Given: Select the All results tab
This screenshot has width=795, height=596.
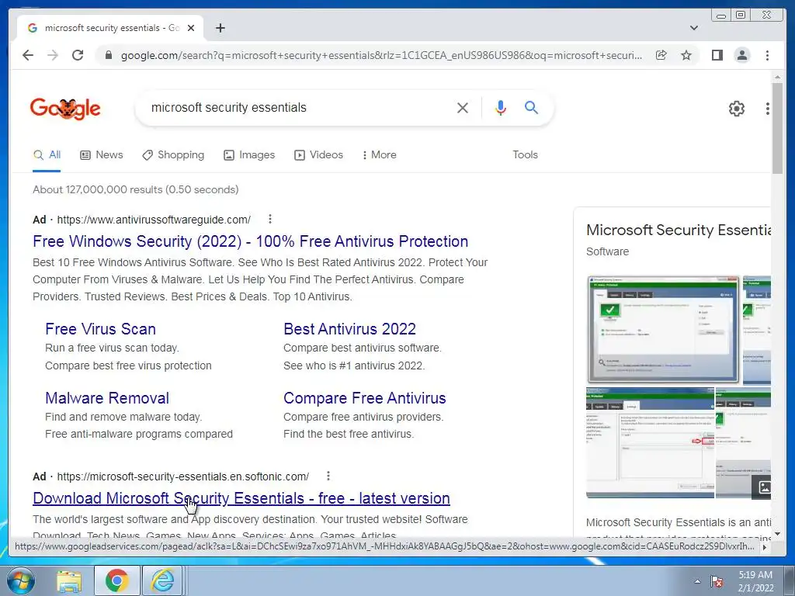Looking at the screenshot, I should pos(47,154).
